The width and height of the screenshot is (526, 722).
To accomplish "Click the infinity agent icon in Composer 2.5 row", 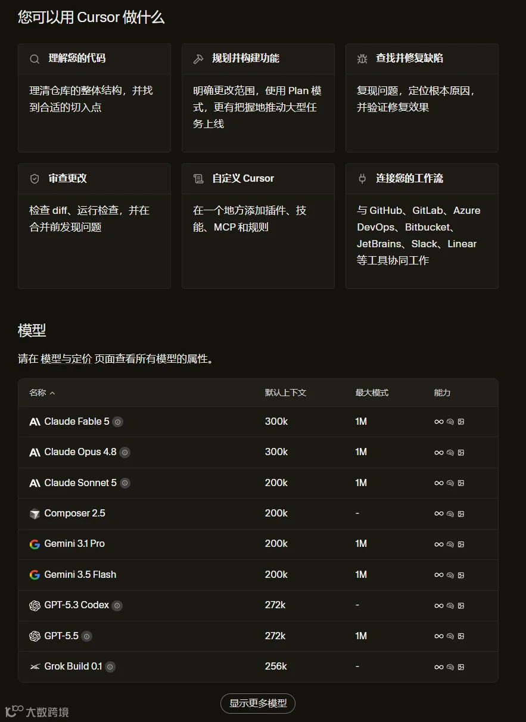I will click(439, 514).
